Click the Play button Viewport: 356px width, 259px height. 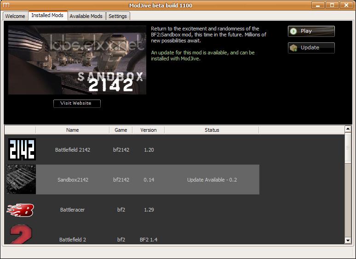tap(311, 31)
